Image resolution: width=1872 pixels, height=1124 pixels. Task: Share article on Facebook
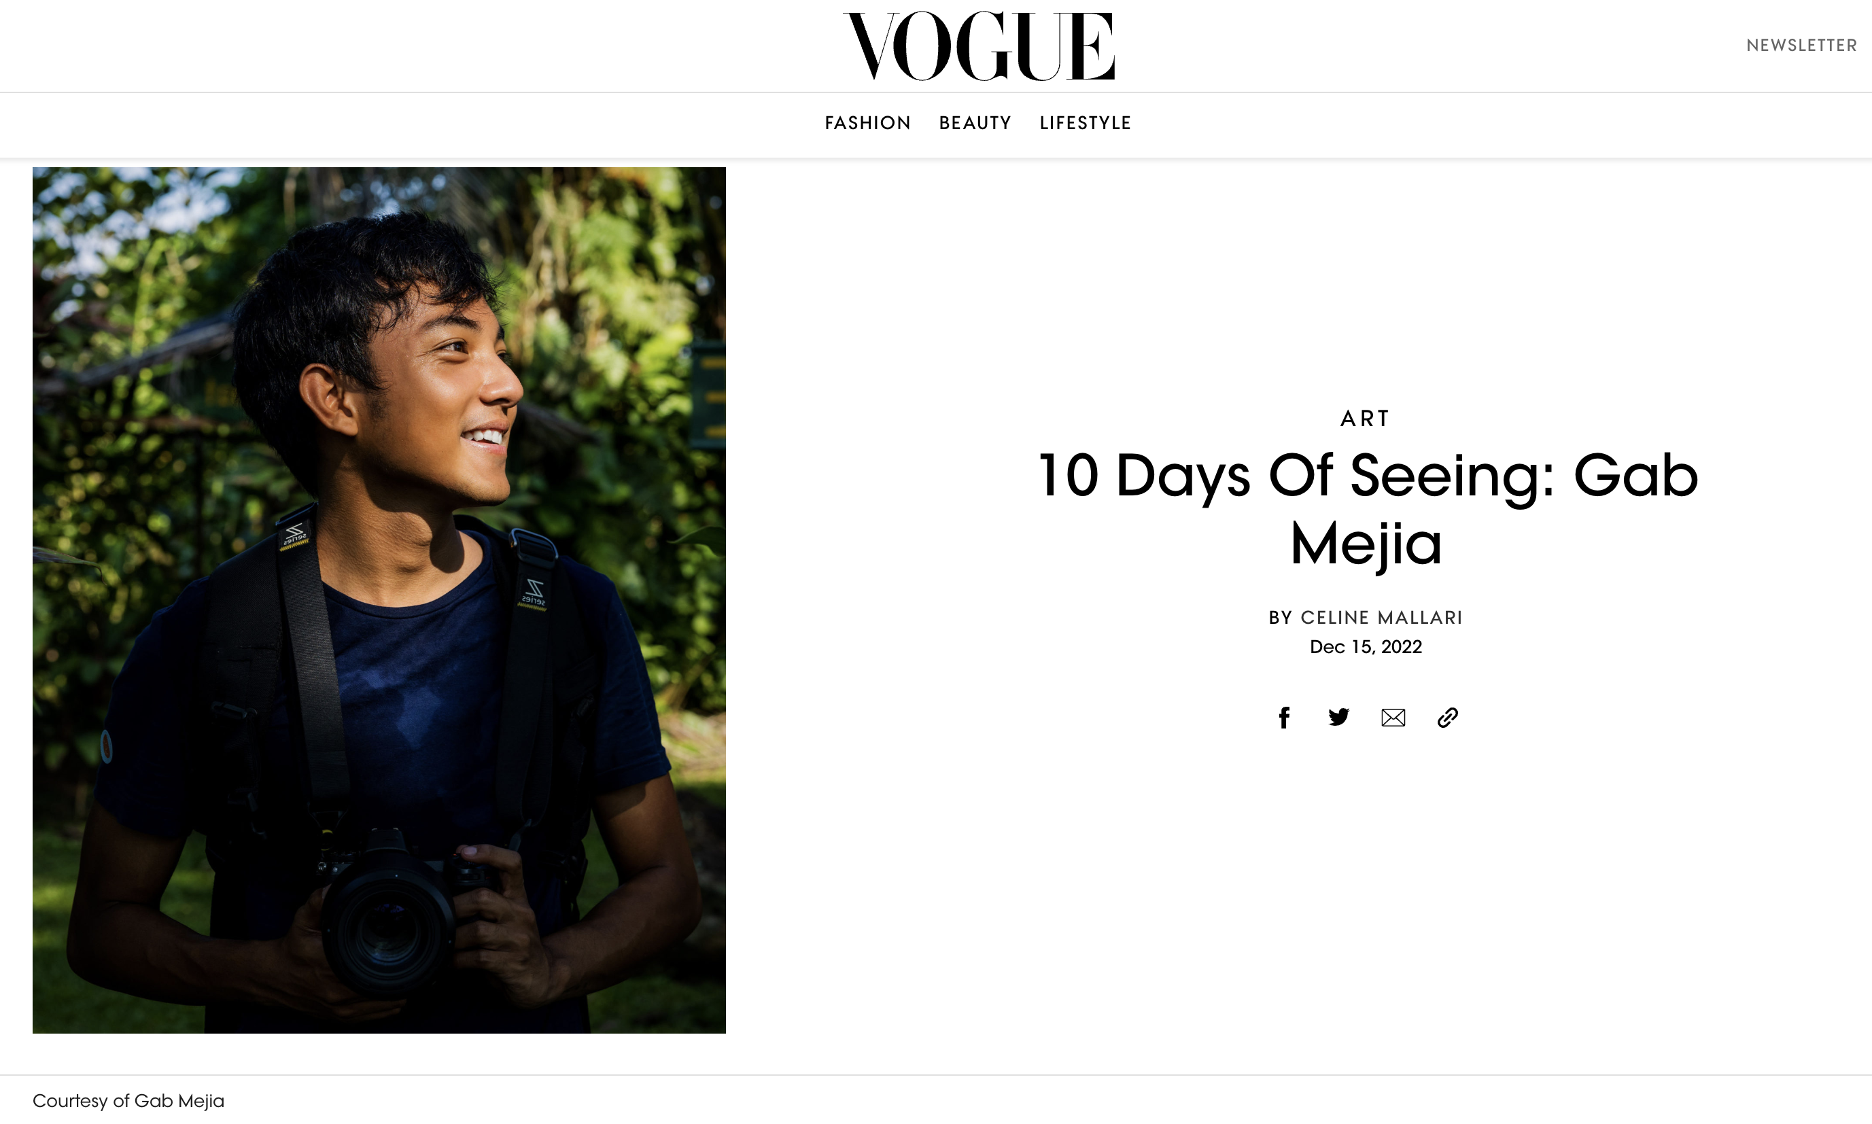pos(1283,717)
